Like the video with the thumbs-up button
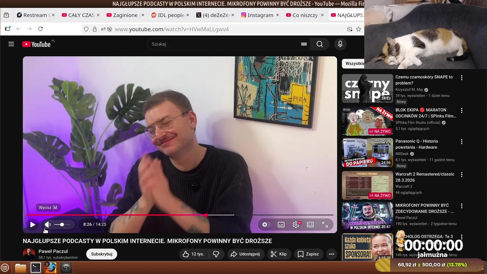Screen dimensions: 487x274 click(x=193, y=254)
